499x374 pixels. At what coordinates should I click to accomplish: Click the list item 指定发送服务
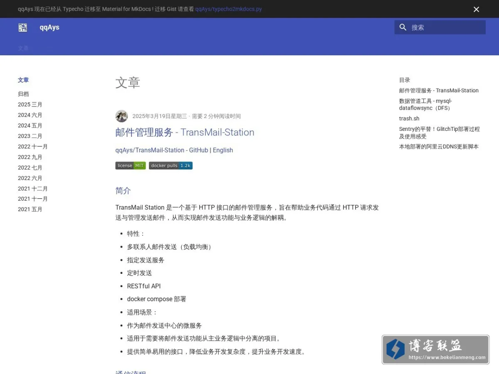(x=146, y=260)
